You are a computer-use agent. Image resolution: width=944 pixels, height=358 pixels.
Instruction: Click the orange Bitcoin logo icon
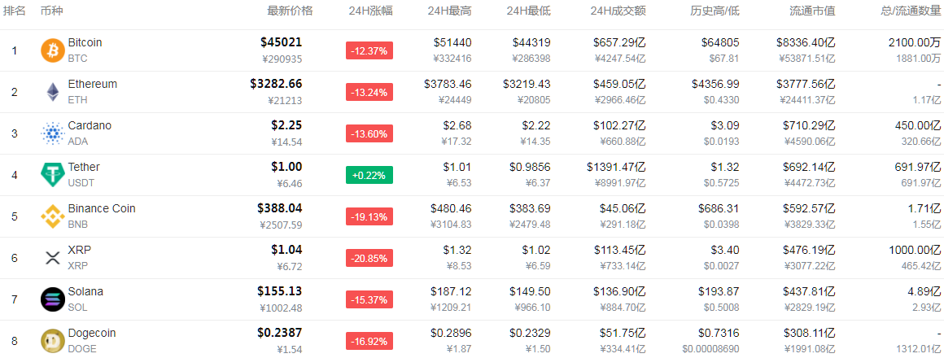(x=52, y=50)
